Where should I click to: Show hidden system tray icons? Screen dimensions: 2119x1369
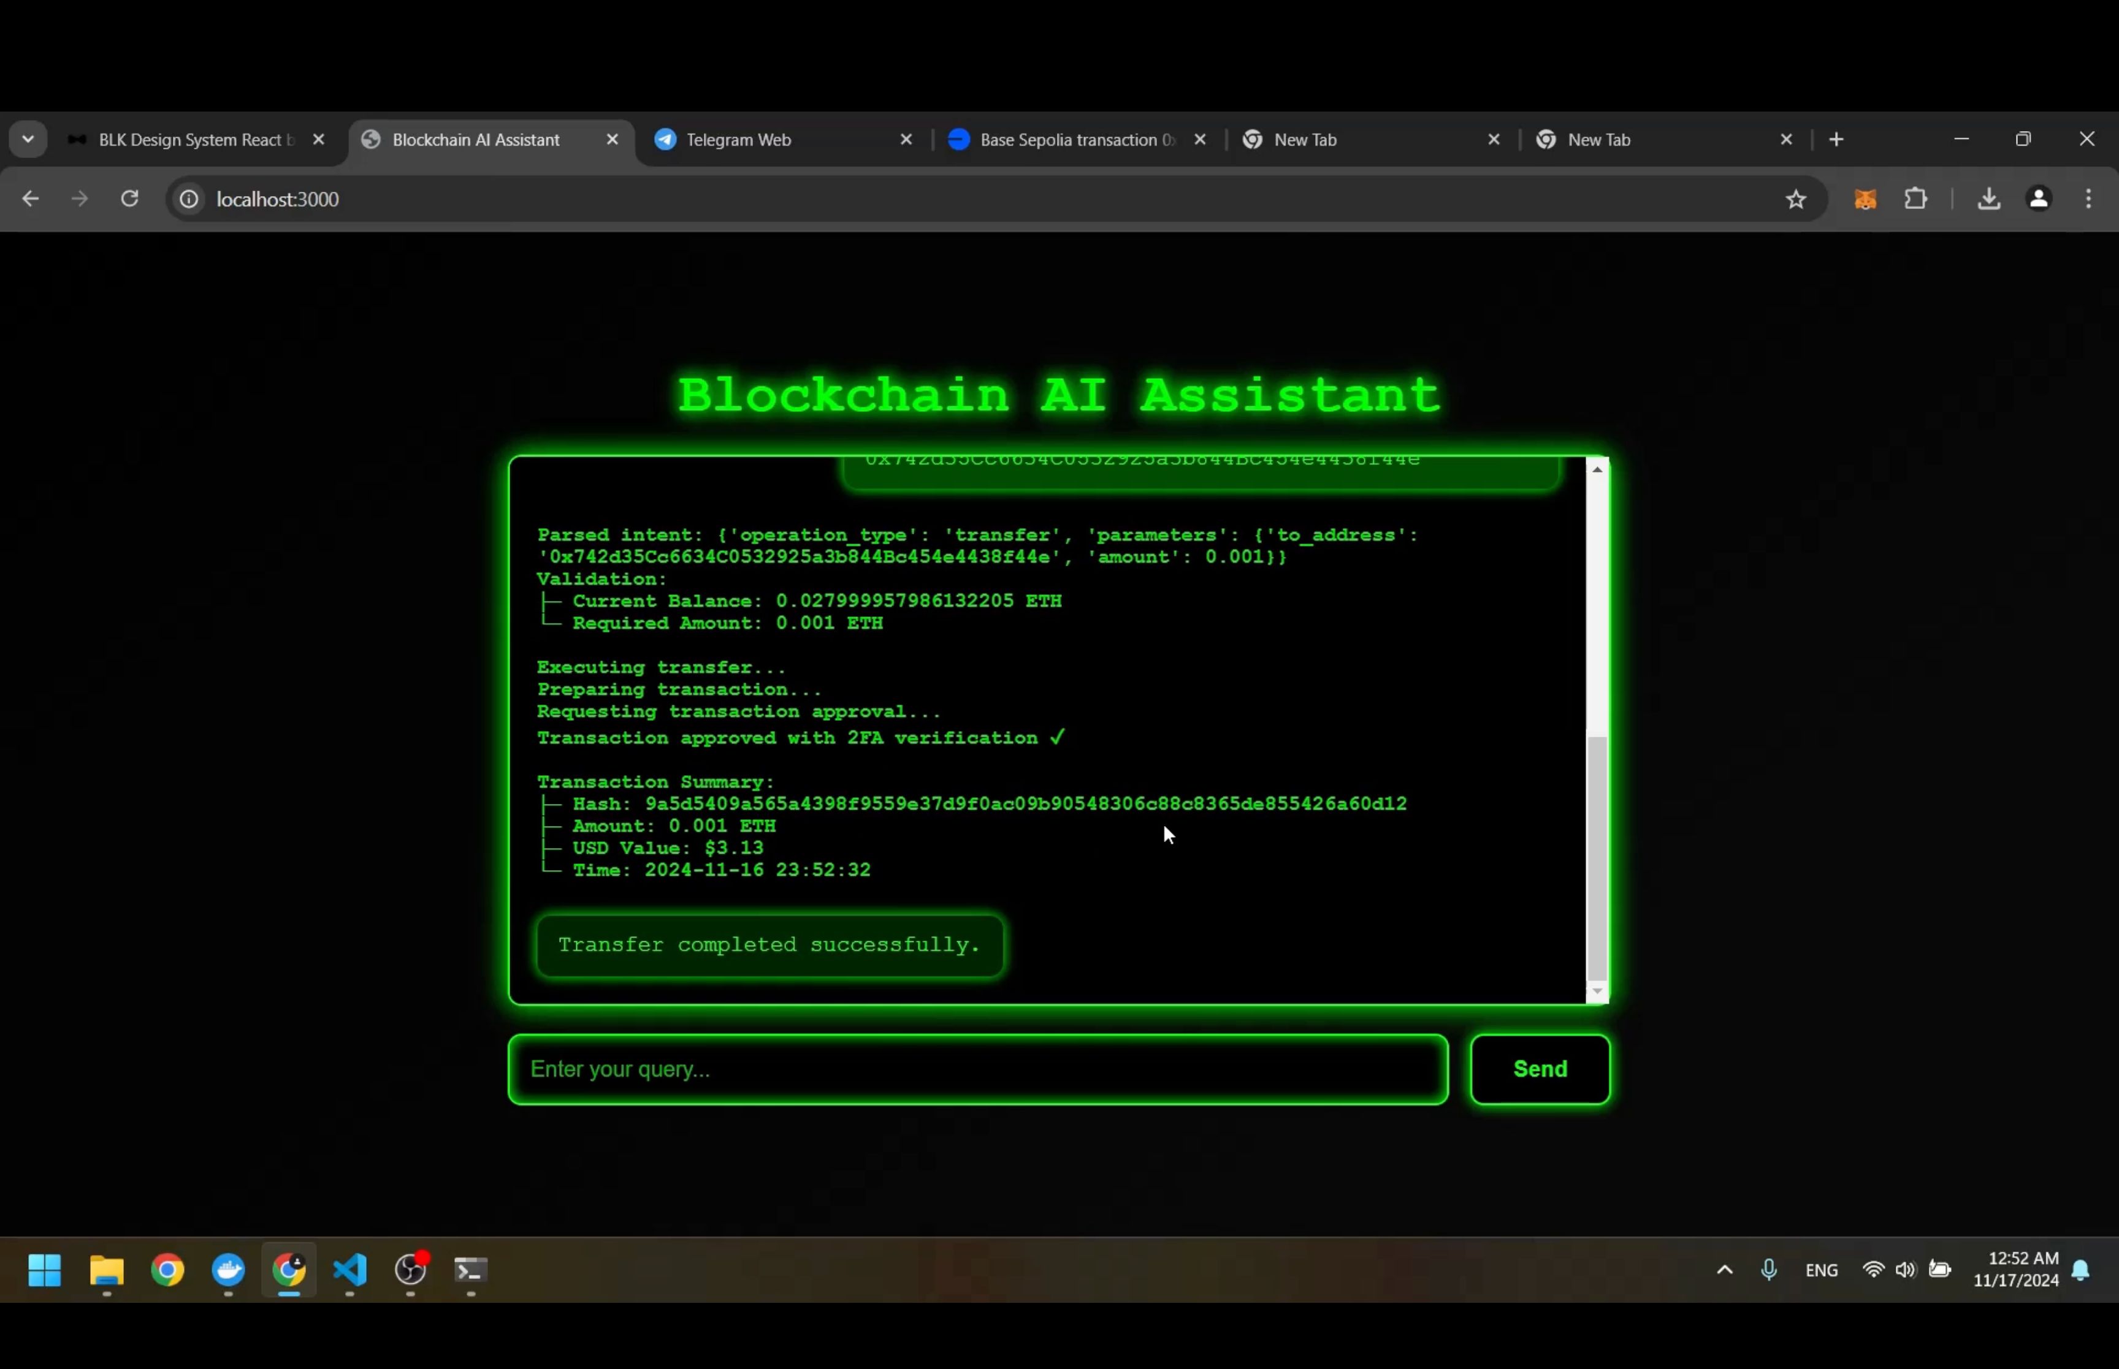point(1724,1270)
